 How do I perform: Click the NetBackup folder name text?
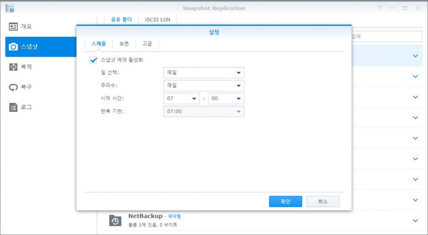(145, 216)
